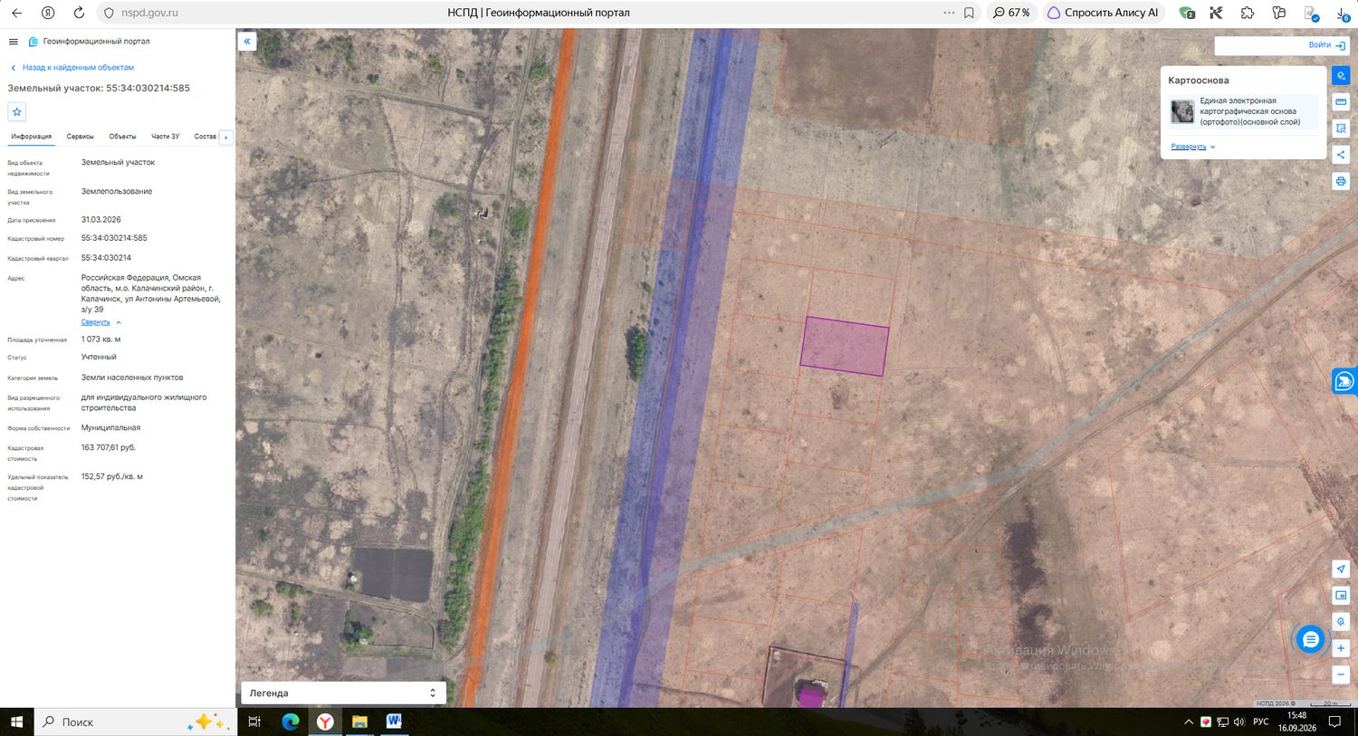The width and height of the screenshot is (1358, 736).
Task: Open the Объекты tab
Action: (x=122, y=137)
